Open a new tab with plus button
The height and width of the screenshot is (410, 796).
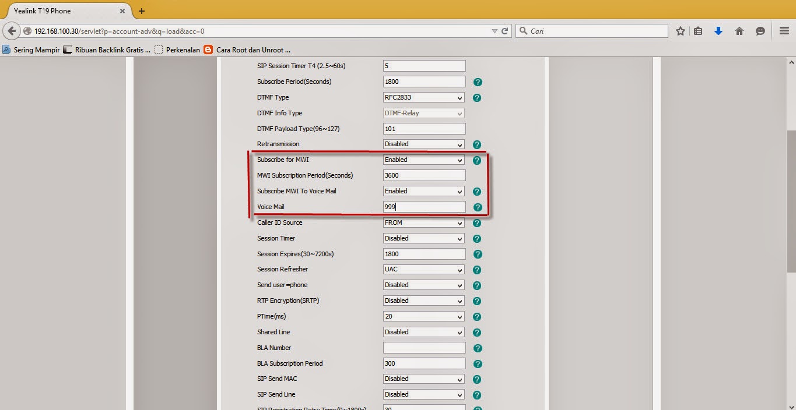(142, 11)
